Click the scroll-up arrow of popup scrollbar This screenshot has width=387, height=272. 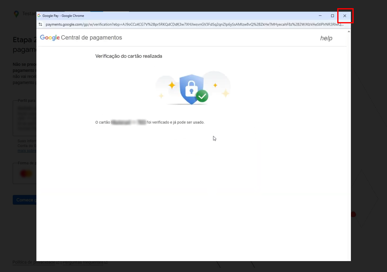[349, 32]
